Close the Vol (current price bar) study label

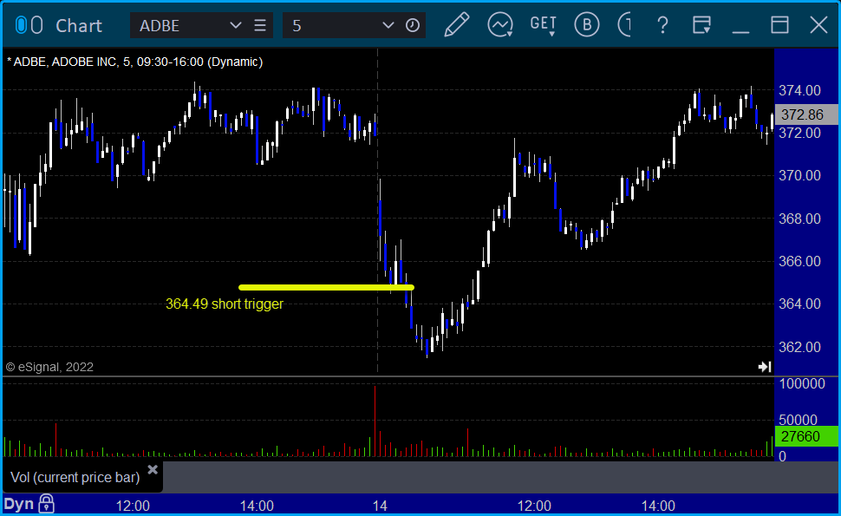pos(153,470)
